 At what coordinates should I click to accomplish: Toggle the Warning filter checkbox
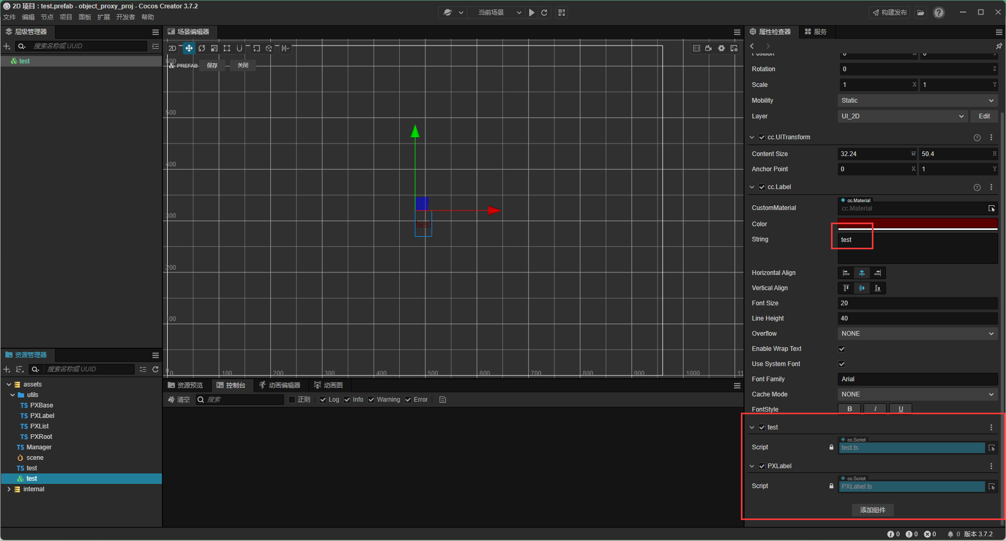coord(371,400)
